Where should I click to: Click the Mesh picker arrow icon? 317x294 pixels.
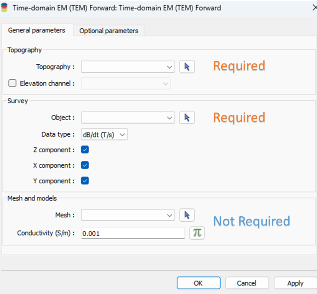(x=187, y=215)
